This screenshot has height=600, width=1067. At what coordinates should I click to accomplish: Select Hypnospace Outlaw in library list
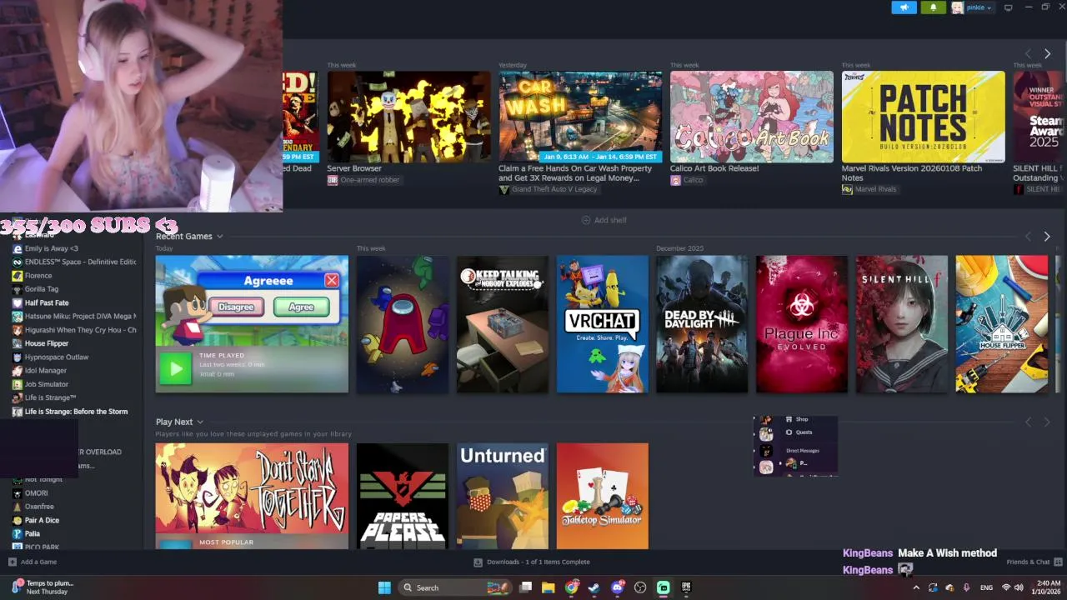point(57,357)
